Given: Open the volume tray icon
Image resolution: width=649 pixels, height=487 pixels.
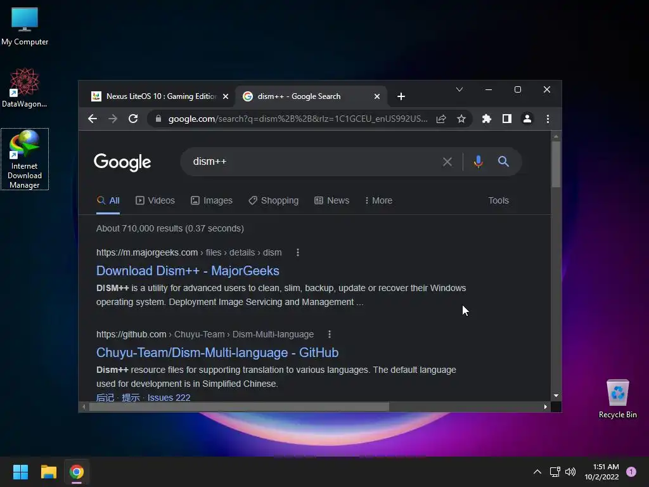Looking at the screenshot, I should click(570, 472).
